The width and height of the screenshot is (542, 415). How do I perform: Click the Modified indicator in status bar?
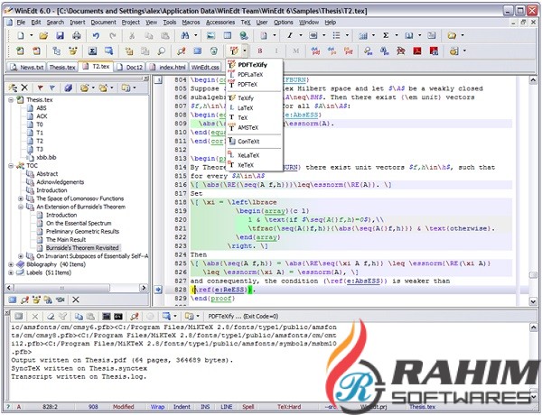pos(123,407)
